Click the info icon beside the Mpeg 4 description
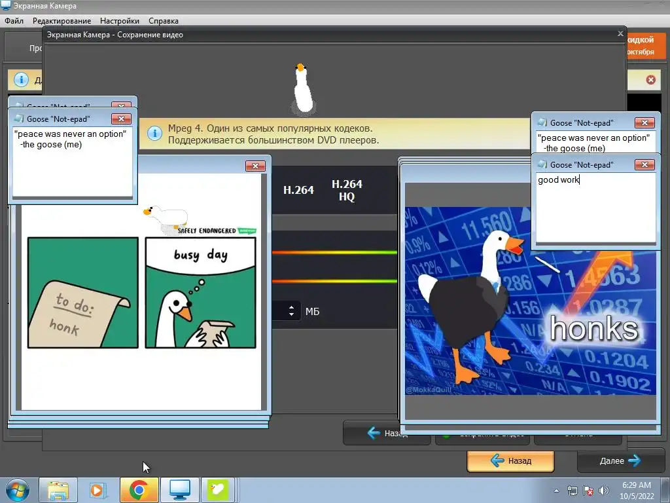Screen dimensions: 670x503 pyautogui.click(x=154, y=134)
